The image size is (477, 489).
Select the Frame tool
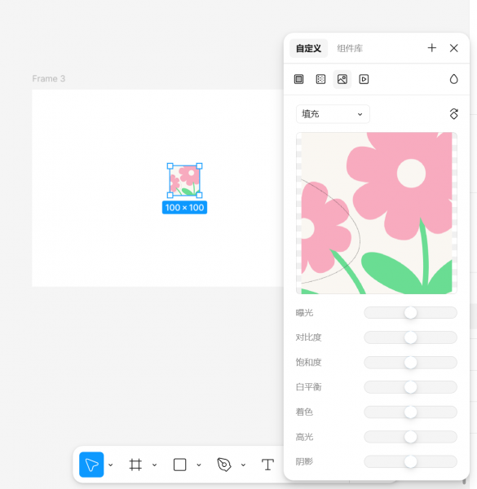pyautogui.click(x=135, y=465)
